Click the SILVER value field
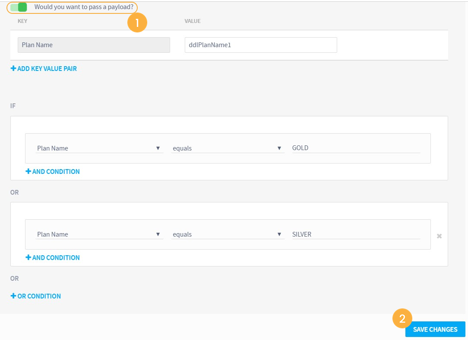This screenshot has width=468, height=340. pyautogui.click(x=356, y=234)
